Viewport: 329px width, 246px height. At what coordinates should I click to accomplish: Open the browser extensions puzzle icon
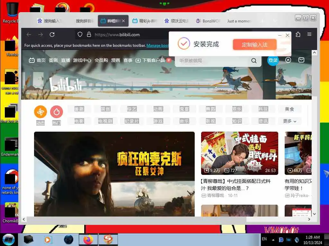pos(298,34)
